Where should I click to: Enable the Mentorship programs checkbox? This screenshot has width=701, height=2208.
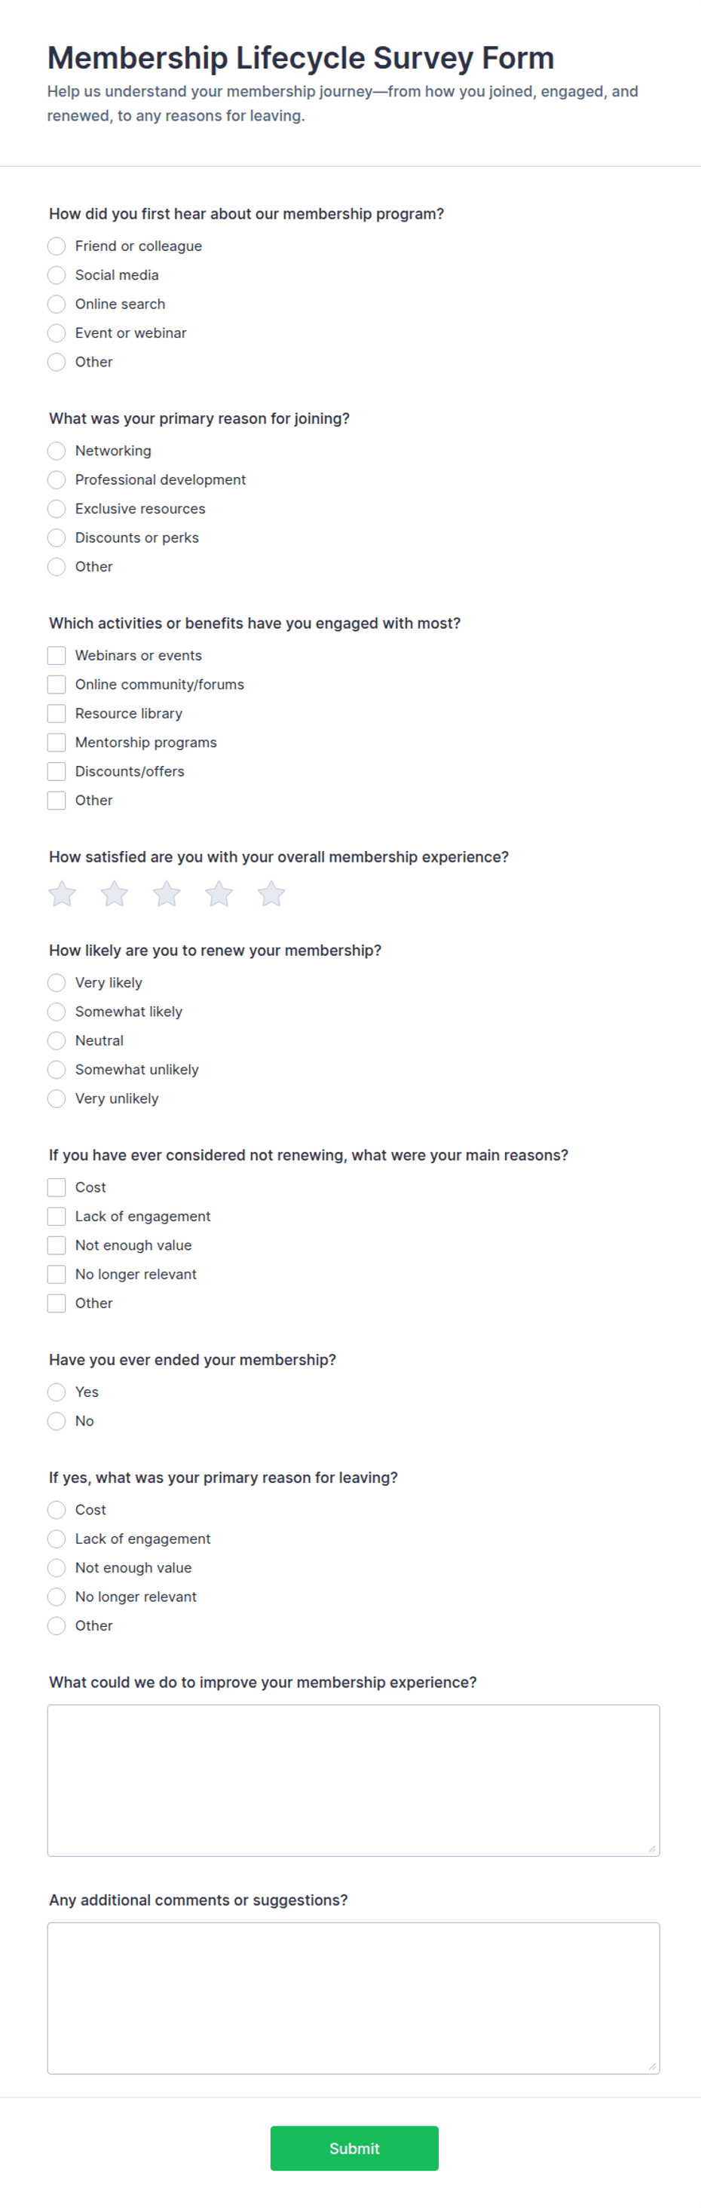[57, 743]
